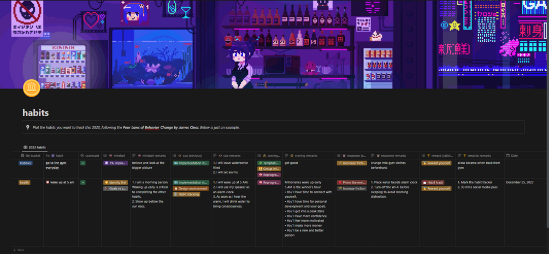The height and width of the screenshot is (254, 549).
Task: Click the lightbulb icon in the callout
Action: pos(28,127)
